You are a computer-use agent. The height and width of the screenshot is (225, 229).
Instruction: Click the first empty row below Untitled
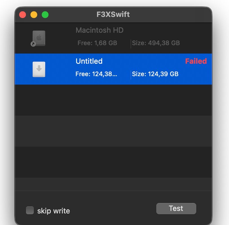coord(113,100)
